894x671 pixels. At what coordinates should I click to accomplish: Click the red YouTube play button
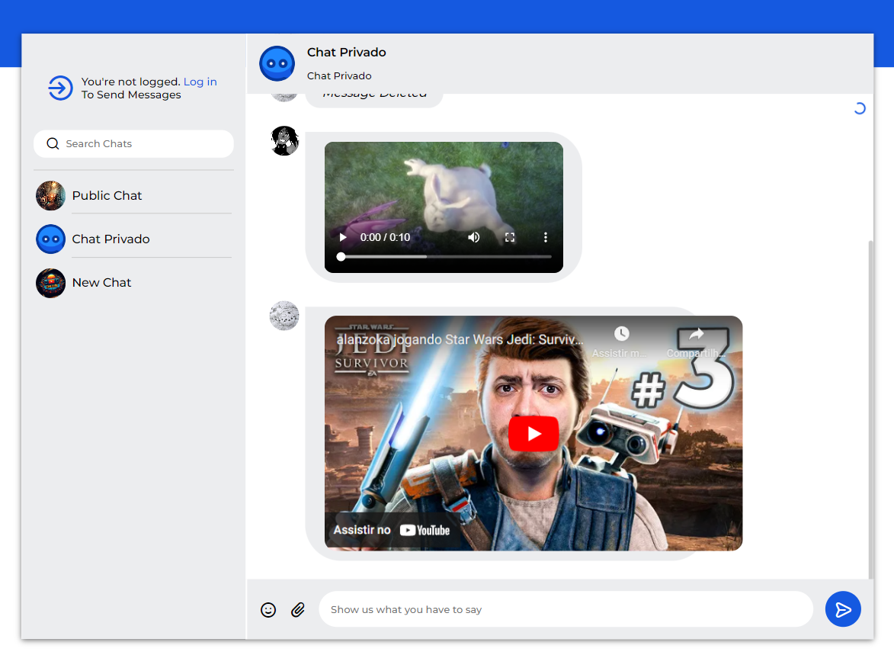(534, 434)
